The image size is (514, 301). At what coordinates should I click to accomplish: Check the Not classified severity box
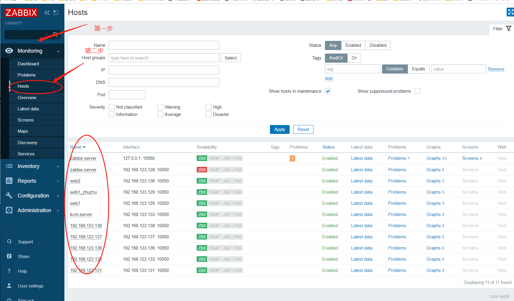pos(112,107)
